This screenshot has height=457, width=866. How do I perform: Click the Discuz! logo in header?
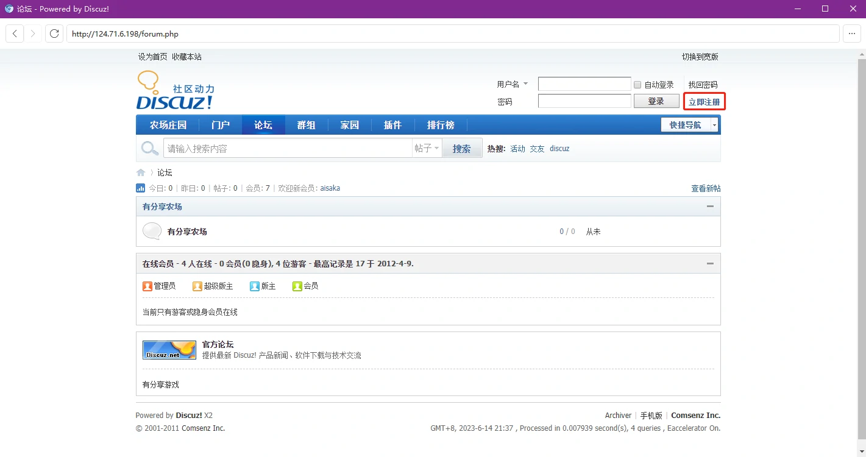pyautogui.click(x=175, y=91)
